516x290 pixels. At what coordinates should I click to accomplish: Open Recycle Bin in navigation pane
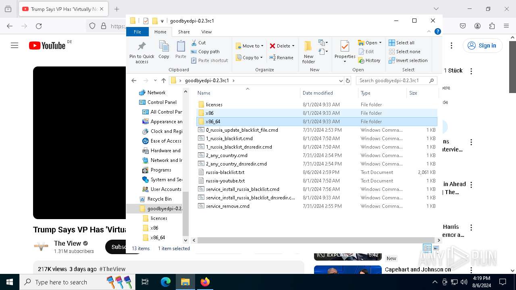click(x=159, y=199)
